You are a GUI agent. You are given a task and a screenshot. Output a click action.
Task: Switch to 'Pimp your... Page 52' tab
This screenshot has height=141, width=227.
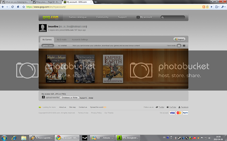coord(47,2)
